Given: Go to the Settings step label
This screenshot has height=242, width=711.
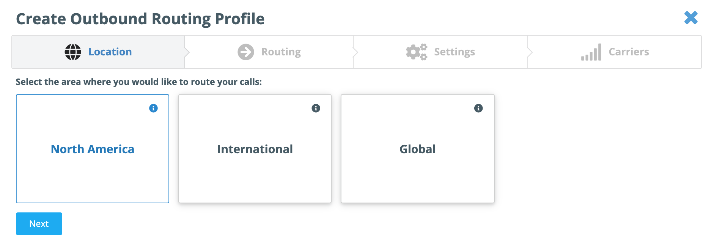Looking at the screenshot, I should pyautogui.click(x=455, y=52).
